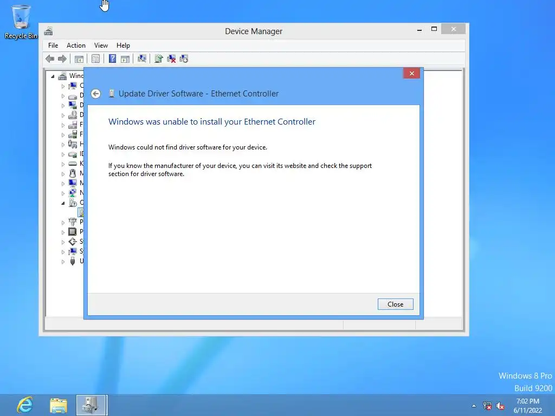Open the File menu
555x416 pixels.
pyautogui.click(x=53, y=45)
